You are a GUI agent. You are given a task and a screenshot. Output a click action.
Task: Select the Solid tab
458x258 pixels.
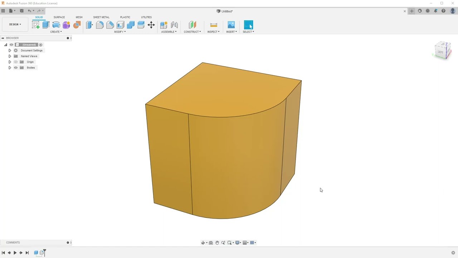pyautogui.click(x=39, y=17)
